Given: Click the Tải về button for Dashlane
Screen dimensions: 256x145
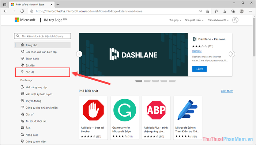Looking at the screenshot, I should click(x=199, y=69).
